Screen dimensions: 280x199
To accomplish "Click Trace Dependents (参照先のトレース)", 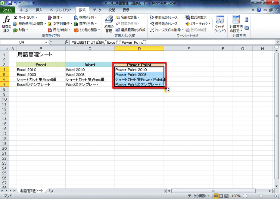I will [x=164, y=24].
